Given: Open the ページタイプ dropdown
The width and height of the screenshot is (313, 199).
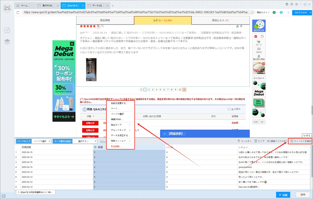Looking at the screenshot, I should click(41, 141).
